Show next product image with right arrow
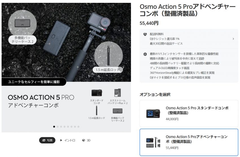This screenshot has width=240, height=157. (123, 68)
